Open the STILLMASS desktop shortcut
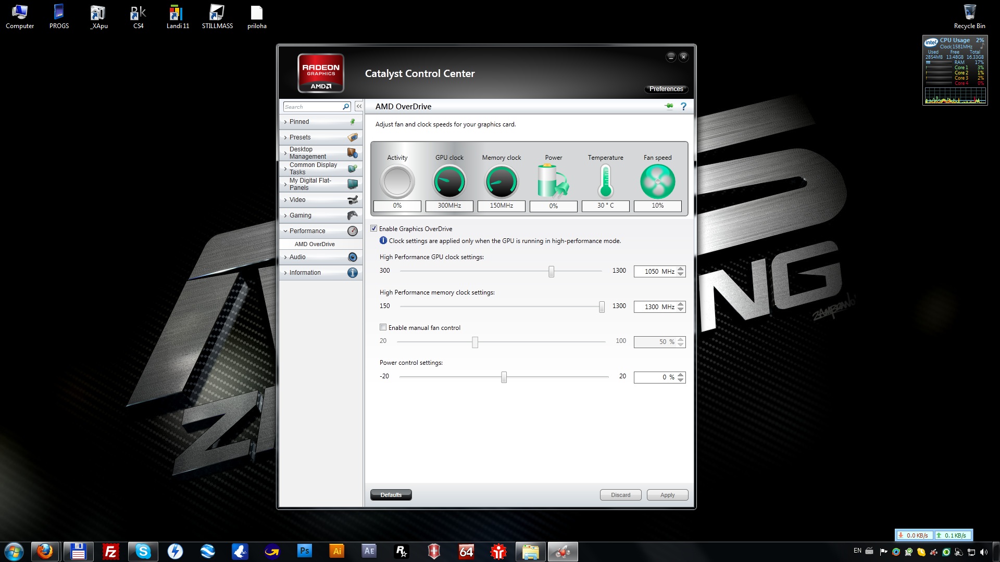The height and width of the screenshot is (562, 1000). (x=217, y=16)
